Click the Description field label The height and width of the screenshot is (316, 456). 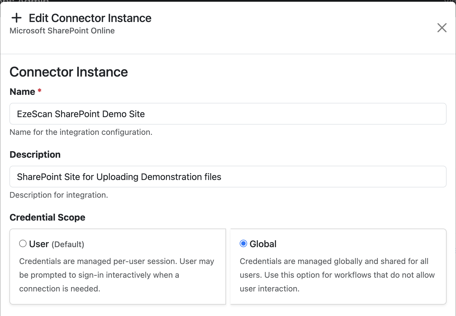click(35, 155)
